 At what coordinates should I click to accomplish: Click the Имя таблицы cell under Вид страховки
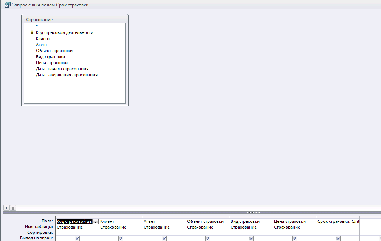(x=251, y=227)
